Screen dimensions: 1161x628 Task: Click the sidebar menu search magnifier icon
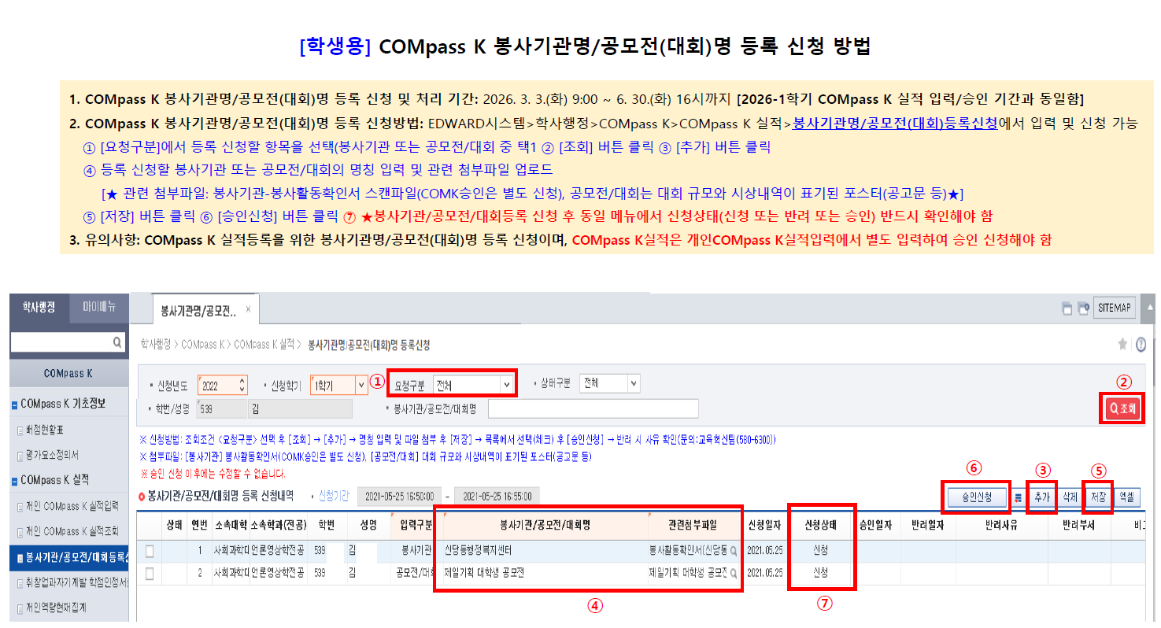118,342
